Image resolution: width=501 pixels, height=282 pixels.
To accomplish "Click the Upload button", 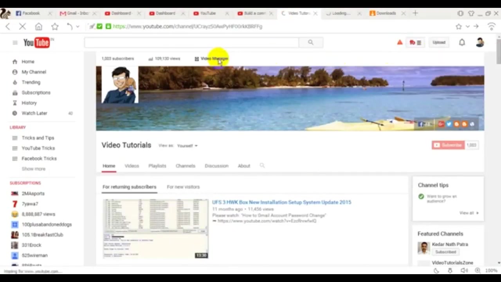I will click(x=439, y=42).
